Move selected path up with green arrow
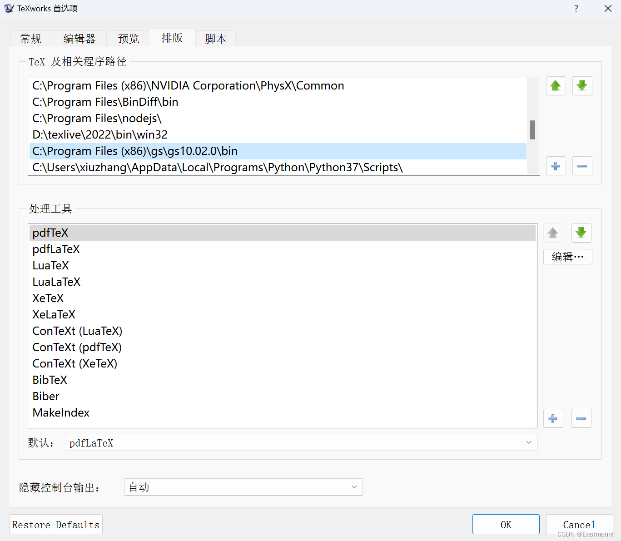621x541 pixels. (556, 86)
